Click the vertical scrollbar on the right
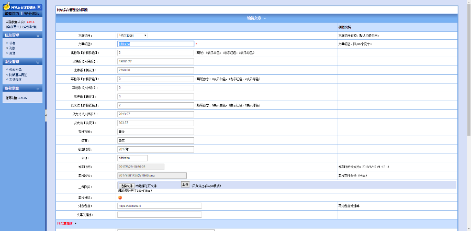471x231 pixels. tap(463, 115)
